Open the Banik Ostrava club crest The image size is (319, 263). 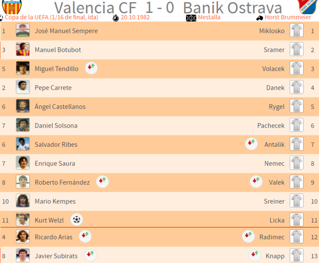click(308, 7)
